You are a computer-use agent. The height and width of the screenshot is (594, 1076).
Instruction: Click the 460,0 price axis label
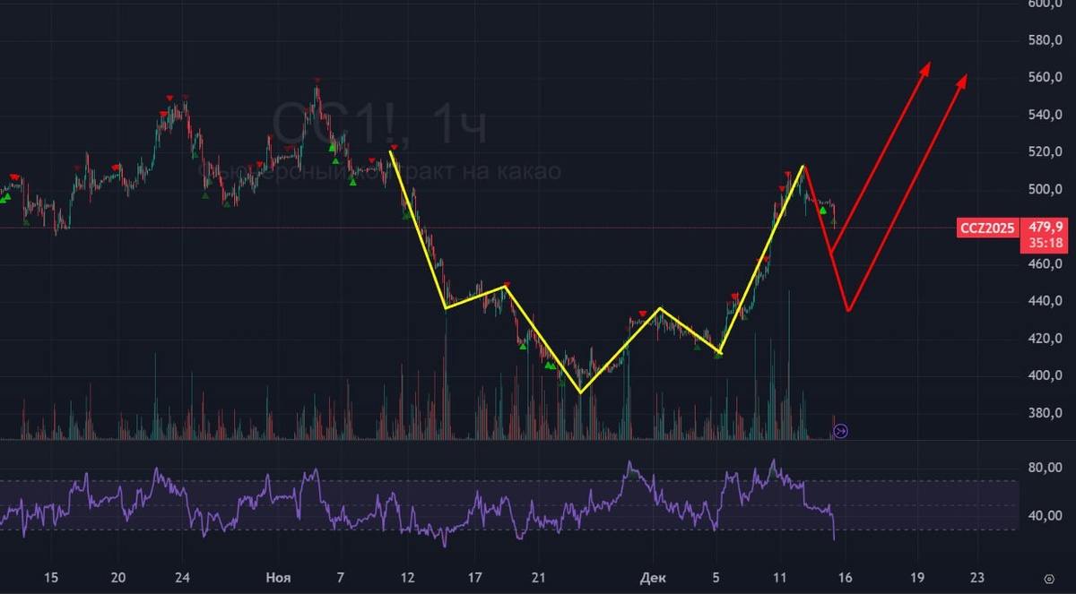pos(1045,264)
